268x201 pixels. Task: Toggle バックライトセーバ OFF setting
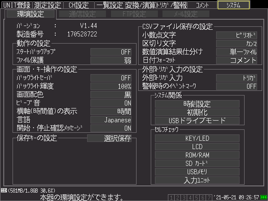111,78
